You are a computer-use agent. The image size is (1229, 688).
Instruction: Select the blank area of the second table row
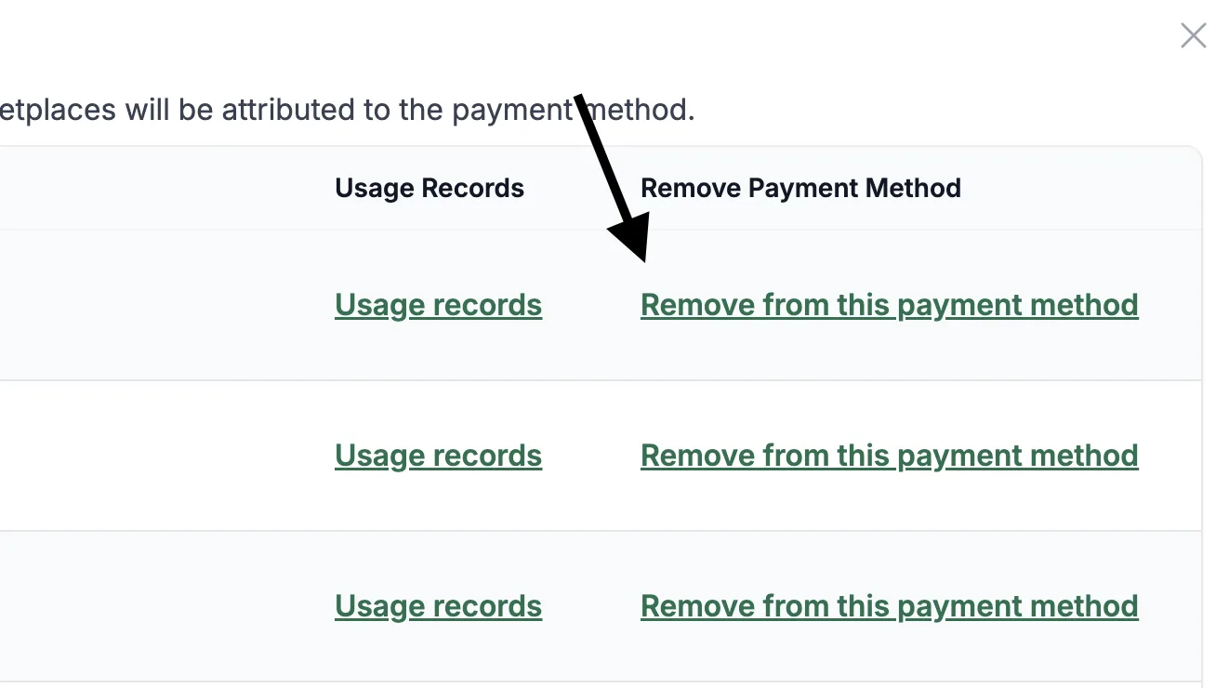158,456
